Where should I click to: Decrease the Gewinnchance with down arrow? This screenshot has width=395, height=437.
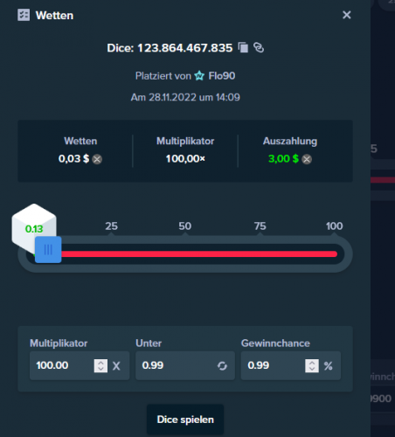312,369
